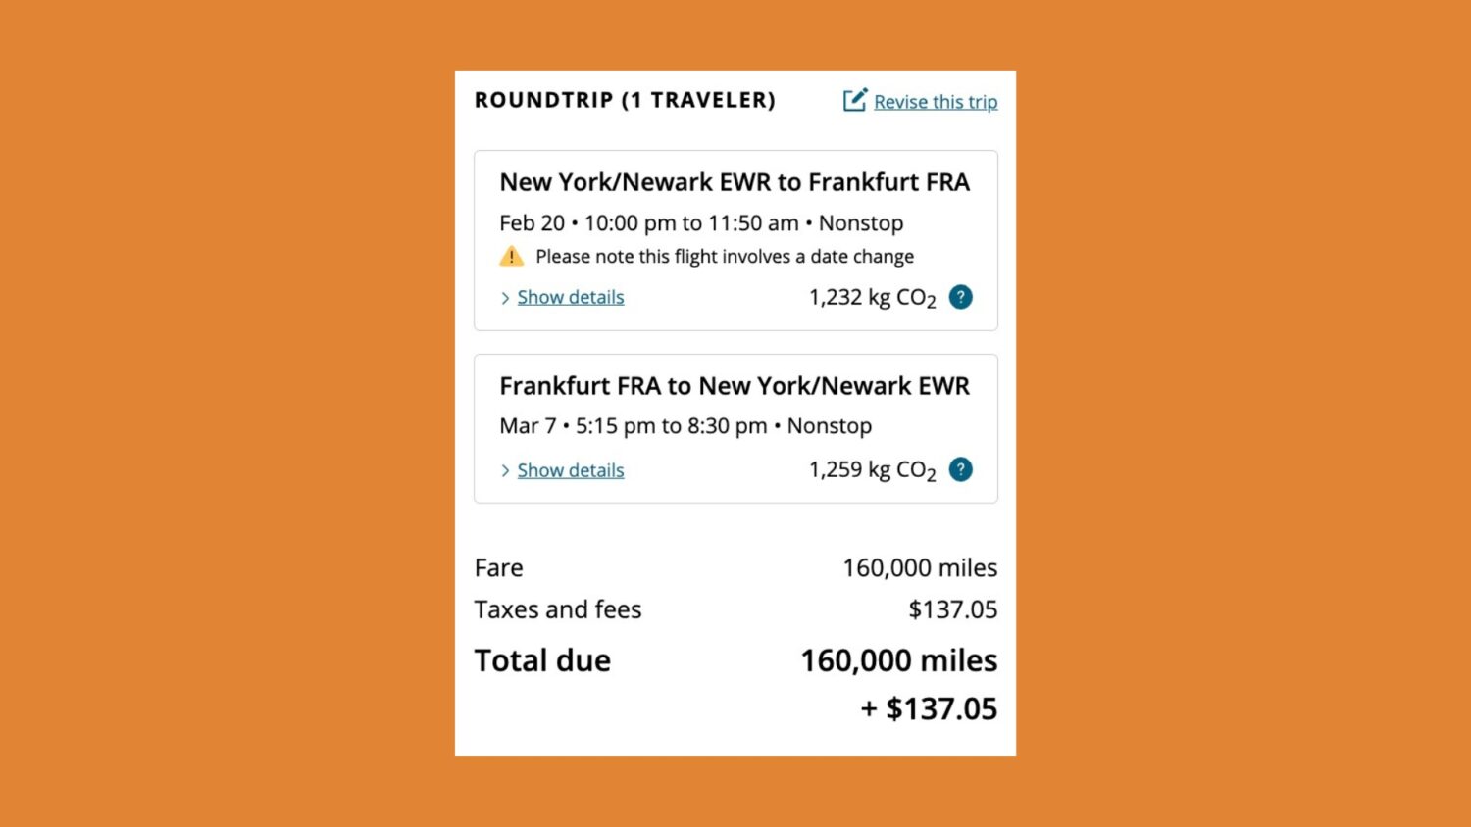Open the help icon next to 1,232 kg CO2
The image size is (1471, 827).
[961, 297]
